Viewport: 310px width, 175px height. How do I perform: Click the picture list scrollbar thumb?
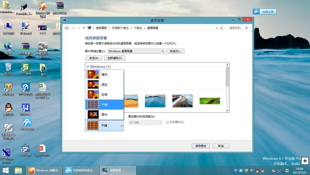tap(227, 77)
